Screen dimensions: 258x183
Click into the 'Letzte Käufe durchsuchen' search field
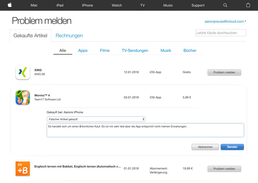(x=221, y=33)
